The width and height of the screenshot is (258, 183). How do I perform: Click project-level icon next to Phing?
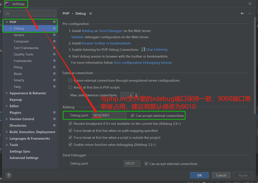(x=54, y=67)
